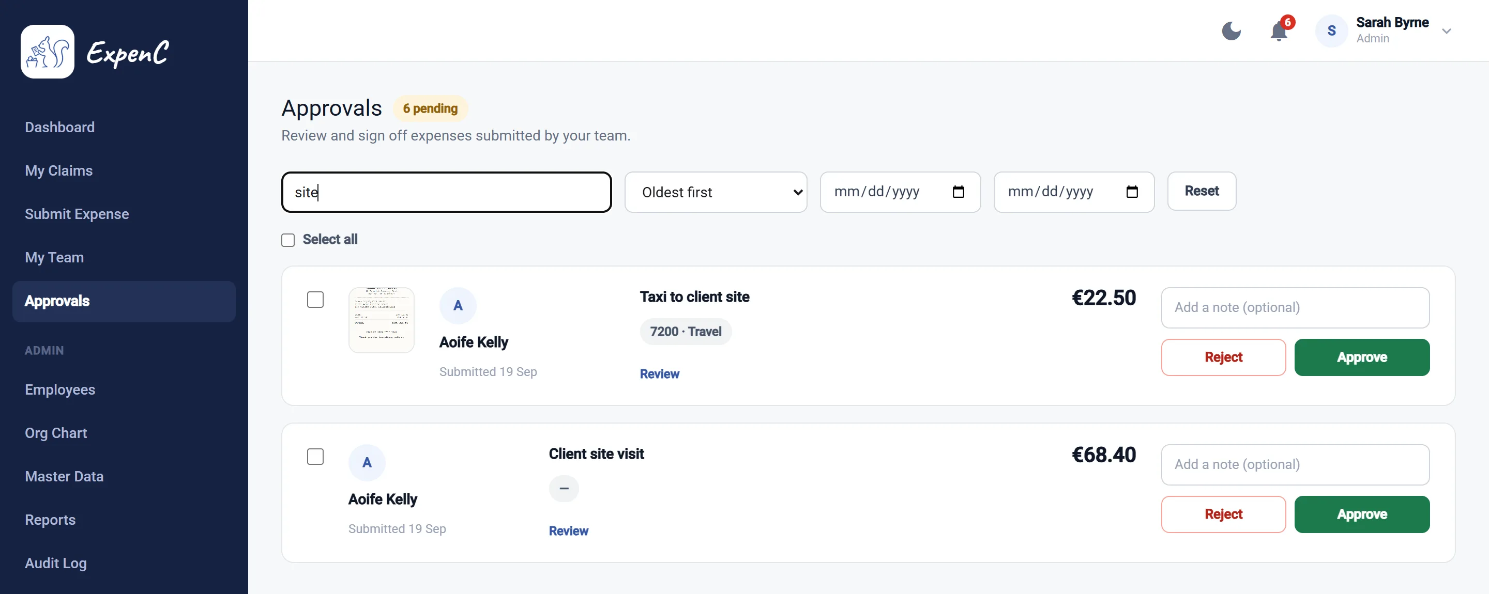The width and height of the screenshot is (1489, 594).
Task: Click the 'Taxi to client site' title
Action: click(694, 296)
